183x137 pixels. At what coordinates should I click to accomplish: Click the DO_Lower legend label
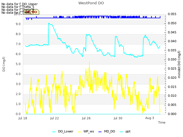click(66, 131)
